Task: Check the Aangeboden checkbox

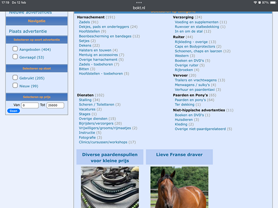Action: pos(15,49)
